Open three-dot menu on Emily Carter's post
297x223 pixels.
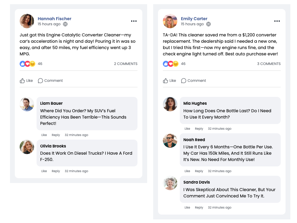[x=277, y=21]
